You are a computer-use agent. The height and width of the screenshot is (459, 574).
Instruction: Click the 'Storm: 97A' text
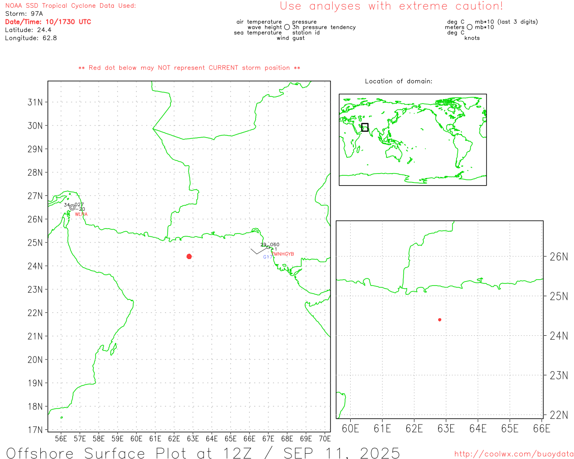24,14
